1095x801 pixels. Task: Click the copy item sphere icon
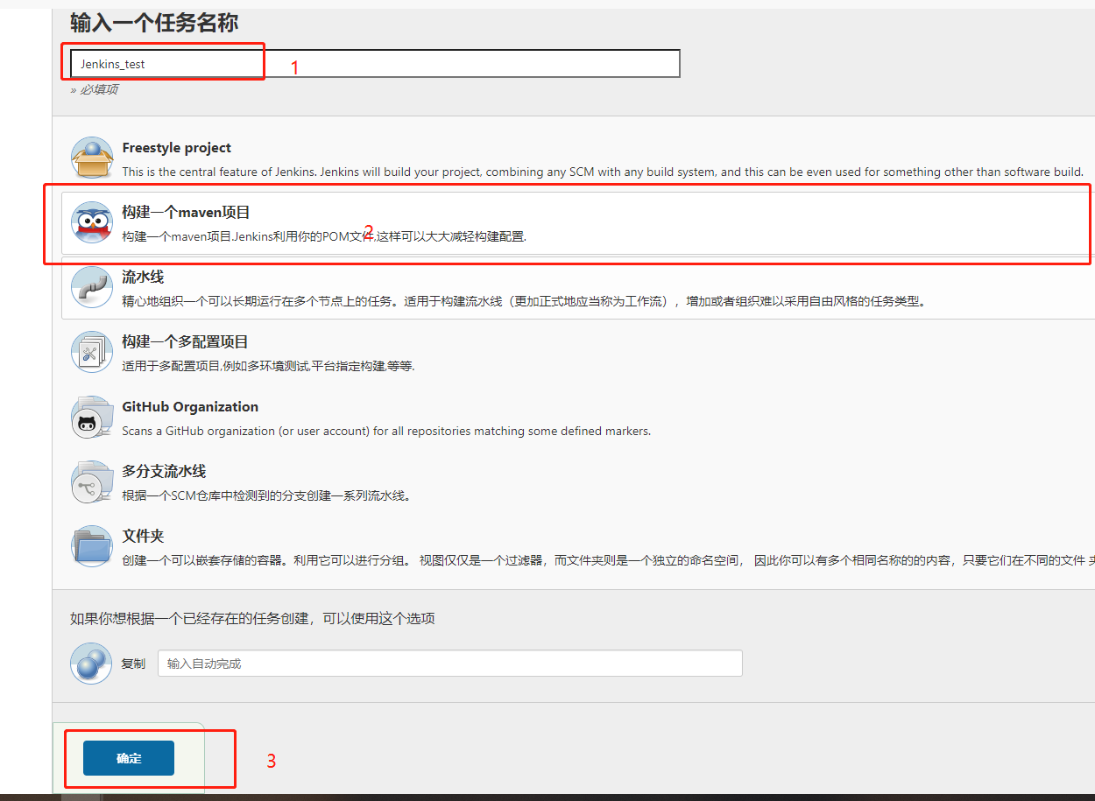pyautogui.click(x=91, y=664)
